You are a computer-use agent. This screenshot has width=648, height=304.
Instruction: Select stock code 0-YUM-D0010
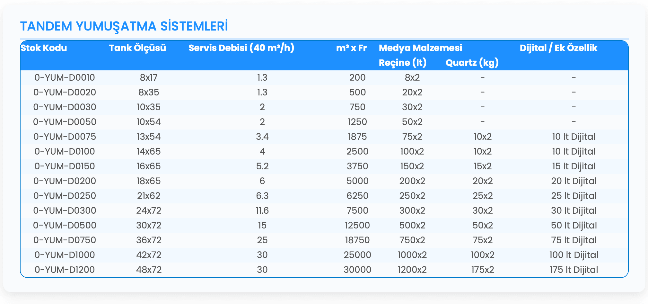(x=65, y=77)
